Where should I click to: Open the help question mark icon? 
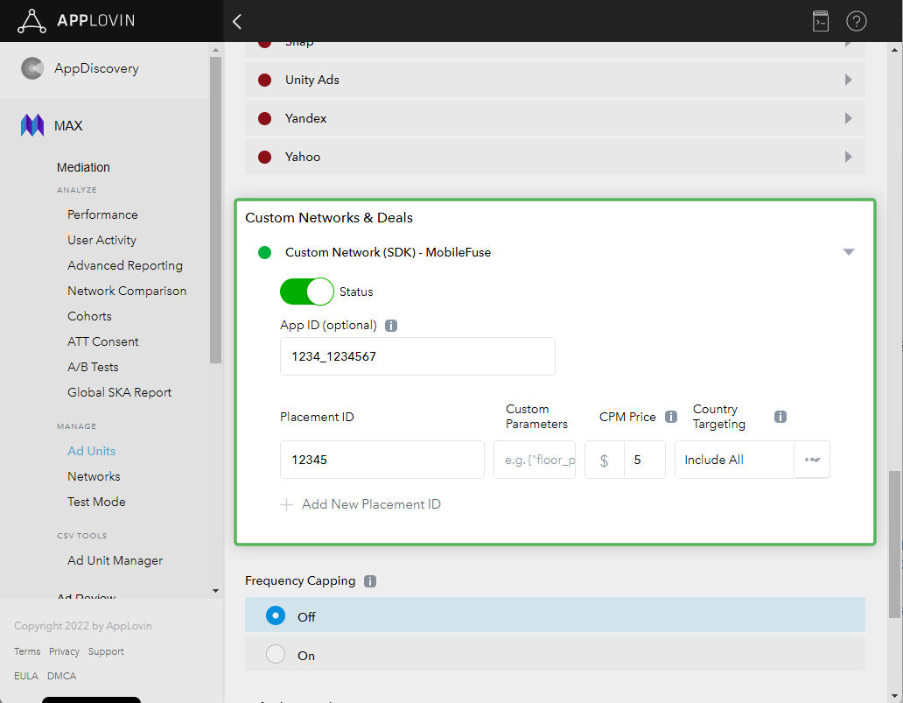pos(857,21)
